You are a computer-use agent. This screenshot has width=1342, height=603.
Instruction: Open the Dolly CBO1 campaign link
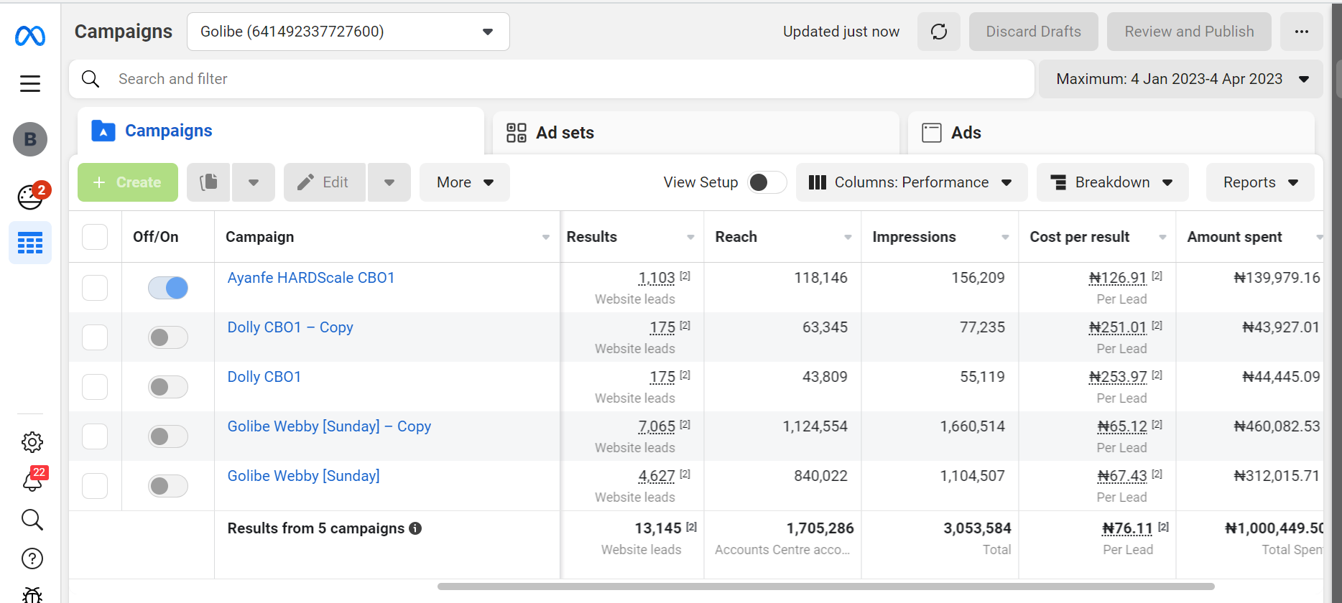coord(264,377)
